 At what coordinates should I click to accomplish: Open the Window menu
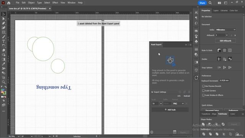click(72, 3)
